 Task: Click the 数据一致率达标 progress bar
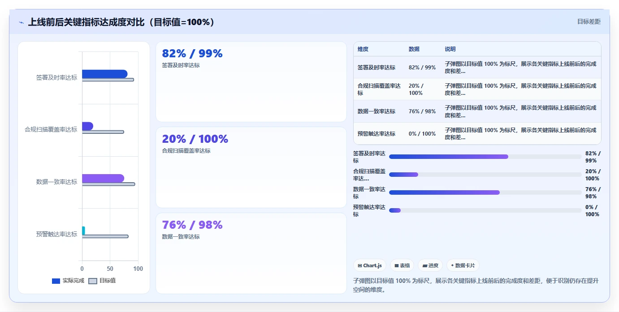(485, 192)
